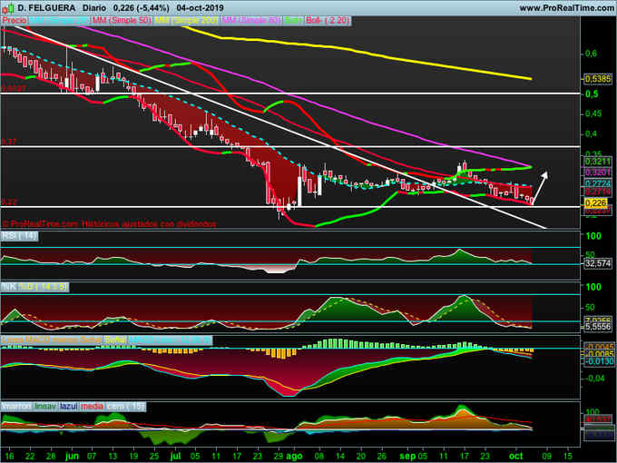Click the jun month label on time axis
617x463 pixels.
(x=73, y=456)
